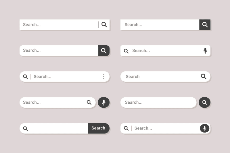This screenshot has height=153, width=230.
Task: Click the three-dot options icon in search bar
Action: click(x=104, y=77)
